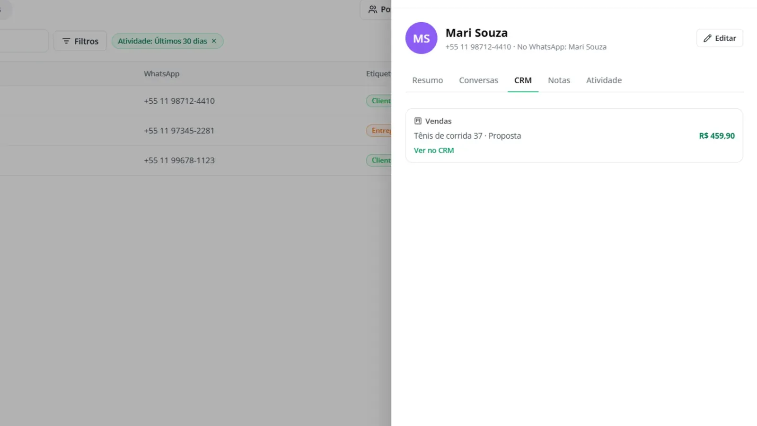Viewport: 757px width, 426px height.
Task: Click the orange Entrega tag chip
Action: point(379,131)
